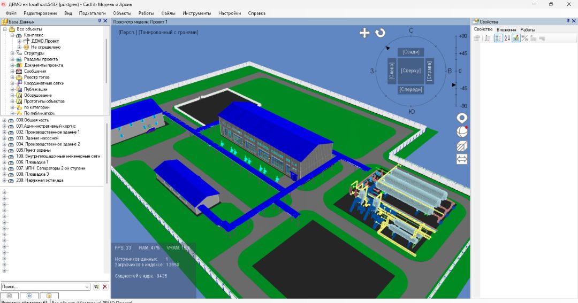Click the hatched cube display icon
Image resolution: width=578 pixels, height=303 pixels.
click(x=462, y=146)
